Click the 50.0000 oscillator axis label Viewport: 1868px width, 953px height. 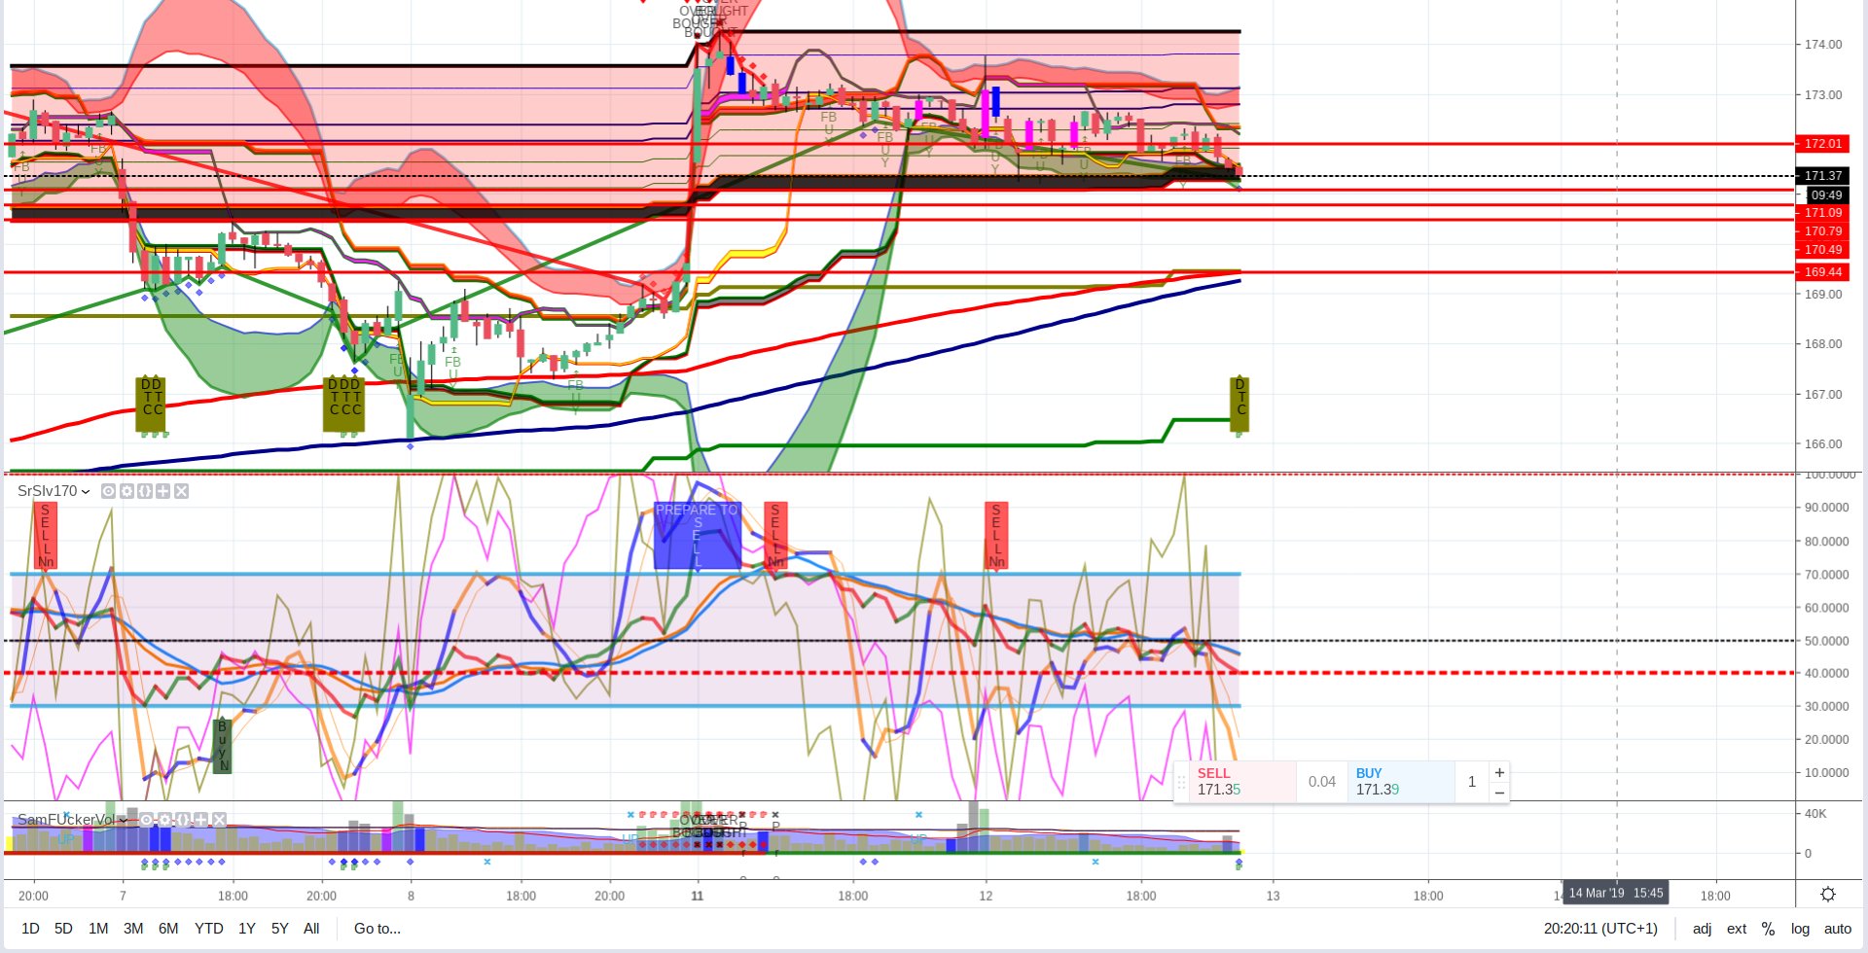click(1827, 641)
